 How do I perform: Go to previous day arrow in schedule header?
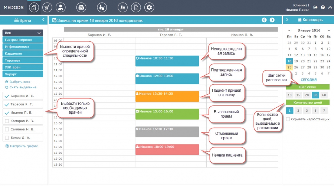(264, 20)
